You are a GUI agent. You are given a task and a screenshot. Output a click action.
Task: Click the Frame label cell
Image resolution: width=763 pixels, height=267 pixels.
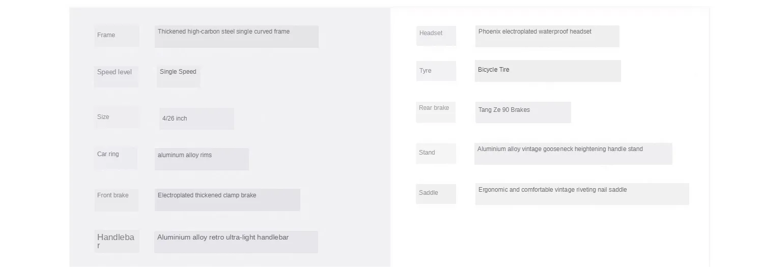[117, 36]
